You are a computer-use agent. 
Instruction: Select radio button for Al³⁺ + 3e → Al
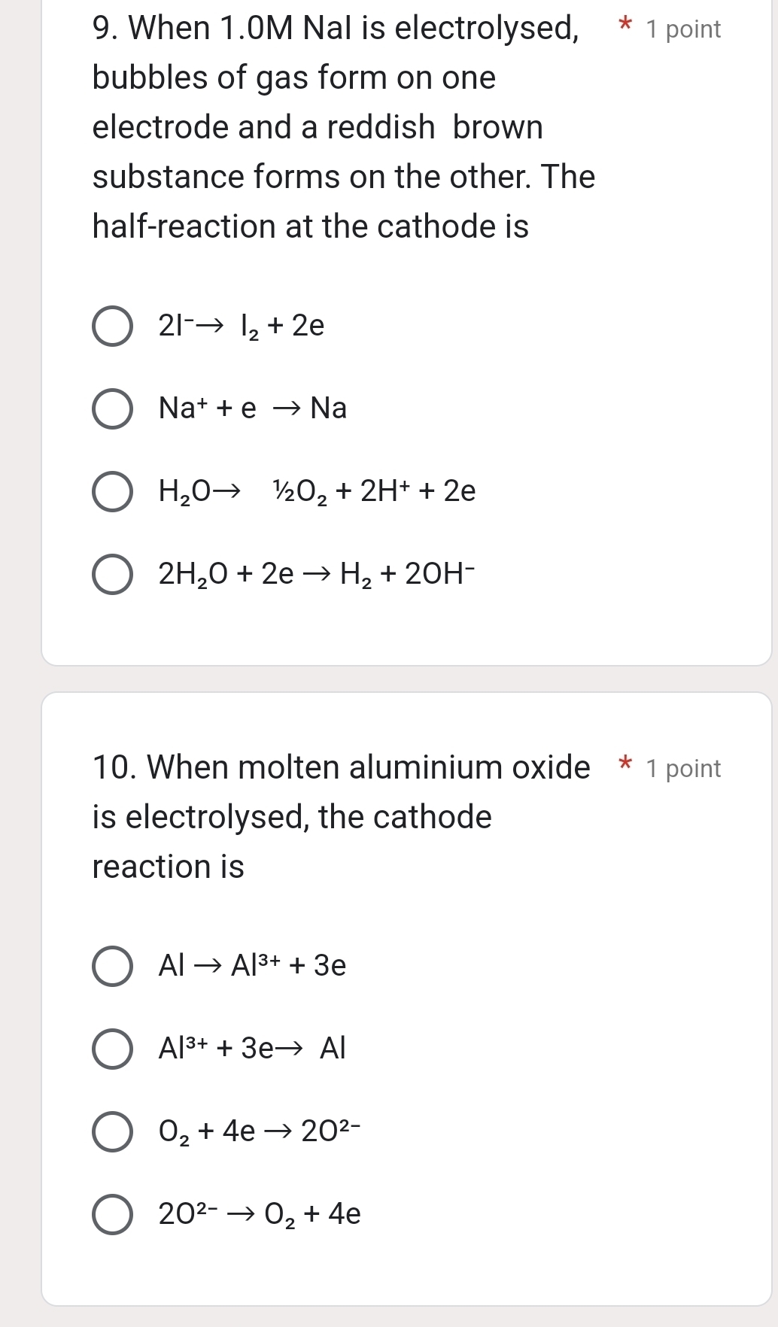pos(113,1048)
